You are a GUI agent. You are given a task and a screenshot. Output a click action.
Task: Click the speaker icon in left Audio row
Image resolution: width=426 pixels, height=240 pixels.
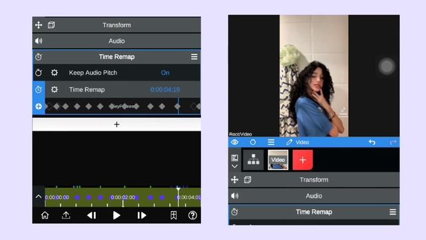point(39,41)
